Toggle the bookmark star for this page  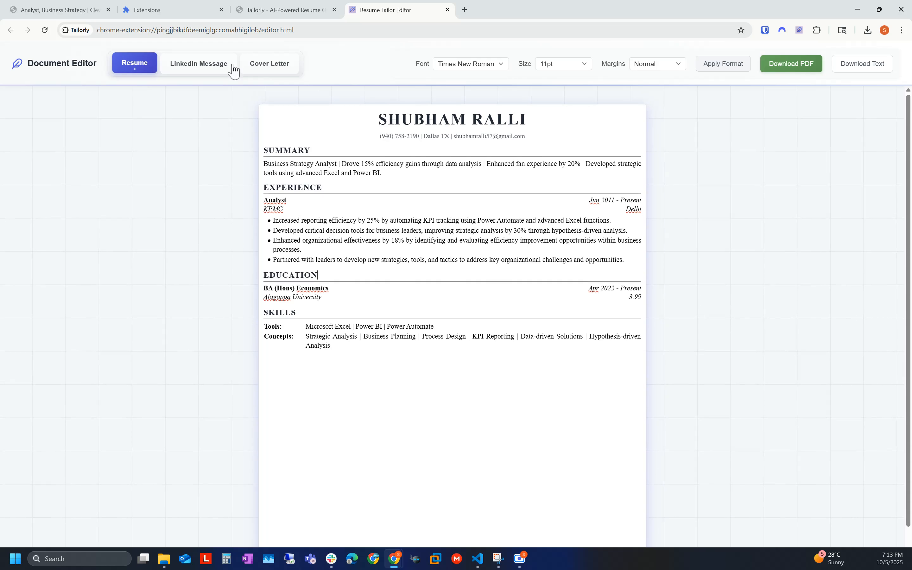(741, 30)
